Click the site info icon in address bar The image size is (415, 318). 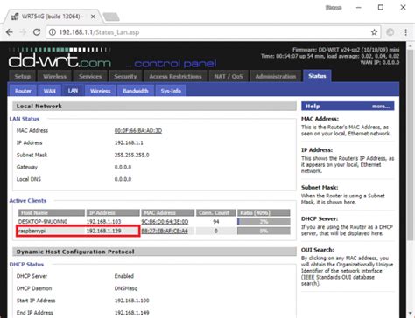click(53, 32)
